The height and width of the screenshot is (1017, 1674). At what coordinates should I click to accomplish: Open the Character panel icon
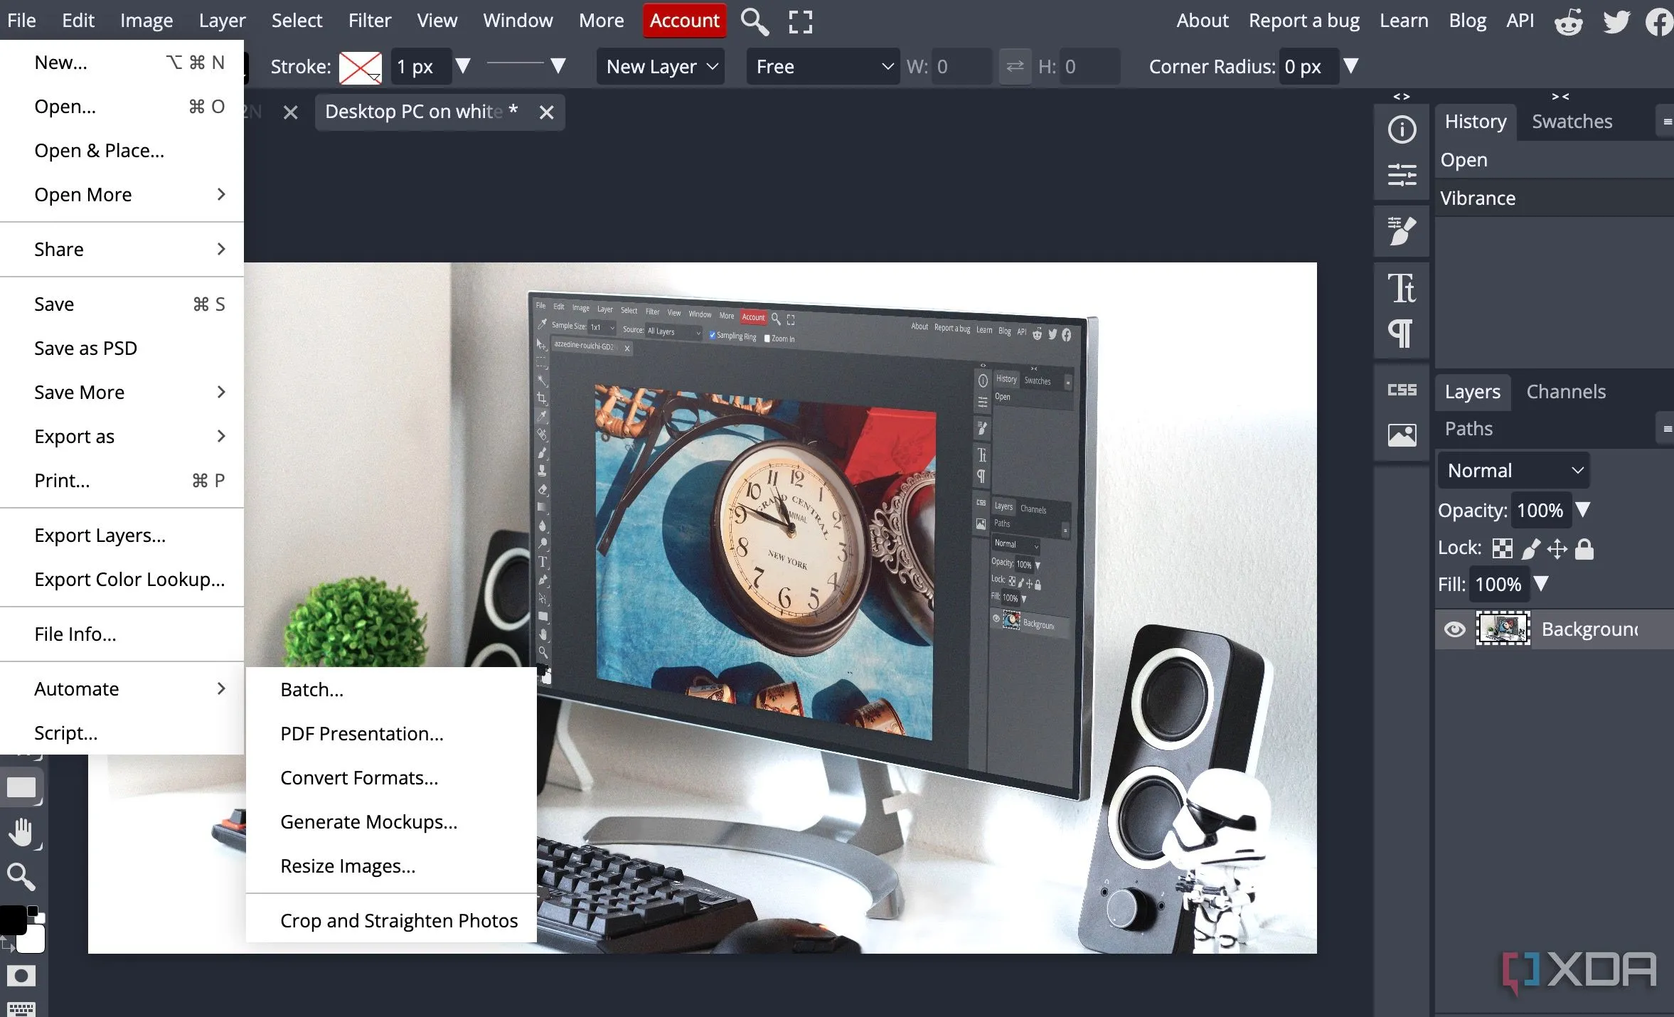pos(1402,288)
